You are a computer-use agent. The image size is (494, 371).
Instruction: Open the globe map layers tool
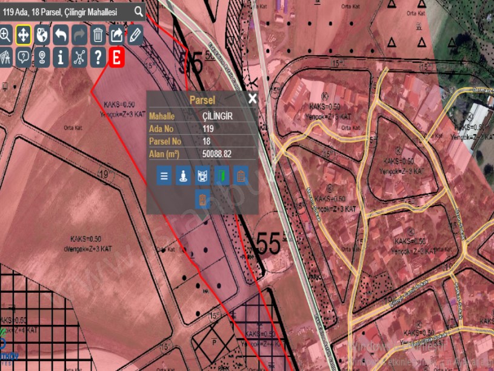click(x=41, y=35)
